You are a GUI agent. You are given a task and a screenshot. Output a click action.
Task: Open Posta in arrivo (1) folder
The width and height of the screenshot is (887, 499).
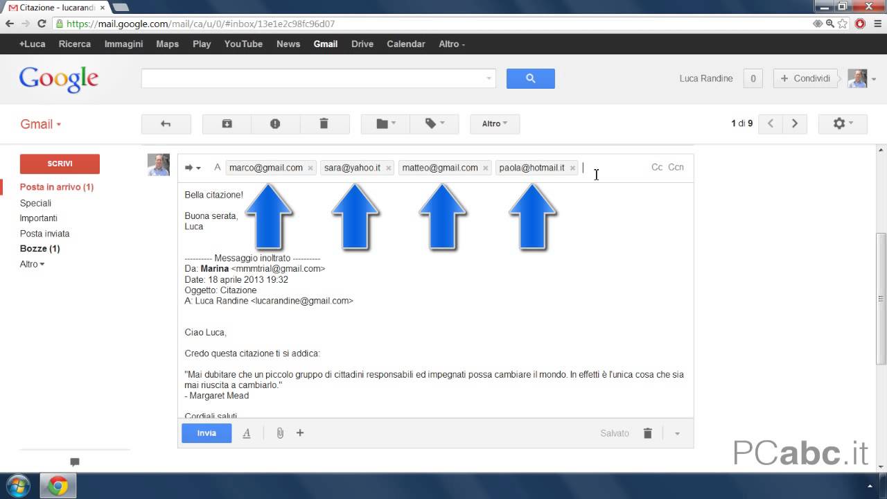57,187
